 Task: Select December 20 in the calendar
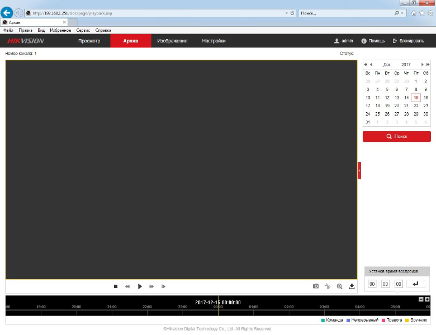(397, 106)
